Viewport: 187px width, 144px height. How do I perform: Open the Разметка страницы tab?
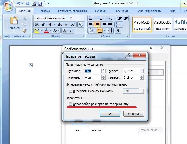pyautogui.click(x=72, y=11)
